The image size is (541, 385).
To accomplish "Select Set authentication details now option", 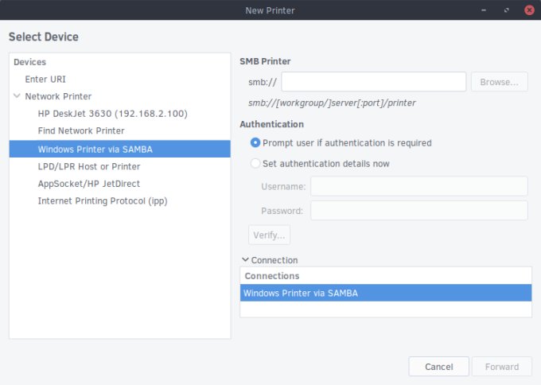I will click(x=255, y=164).
